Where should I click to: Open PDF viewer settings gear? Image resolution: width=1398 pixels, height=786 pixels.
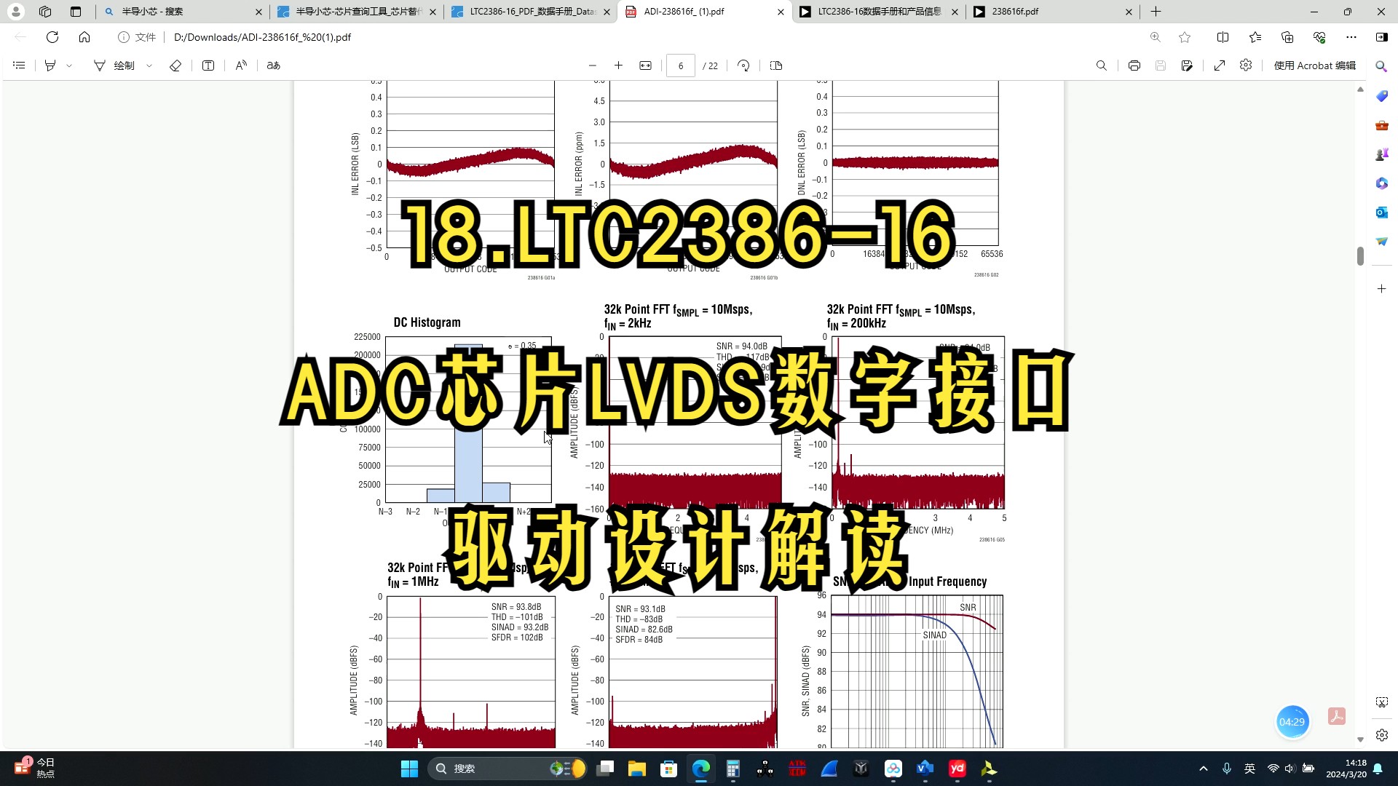[1246, 65]
